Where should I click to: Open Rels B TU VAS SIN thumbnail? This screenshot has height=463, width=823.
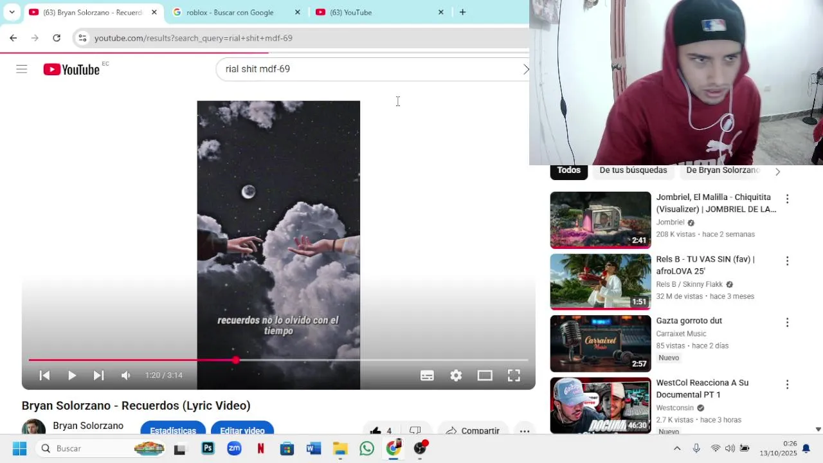click(x=601, y=282)
